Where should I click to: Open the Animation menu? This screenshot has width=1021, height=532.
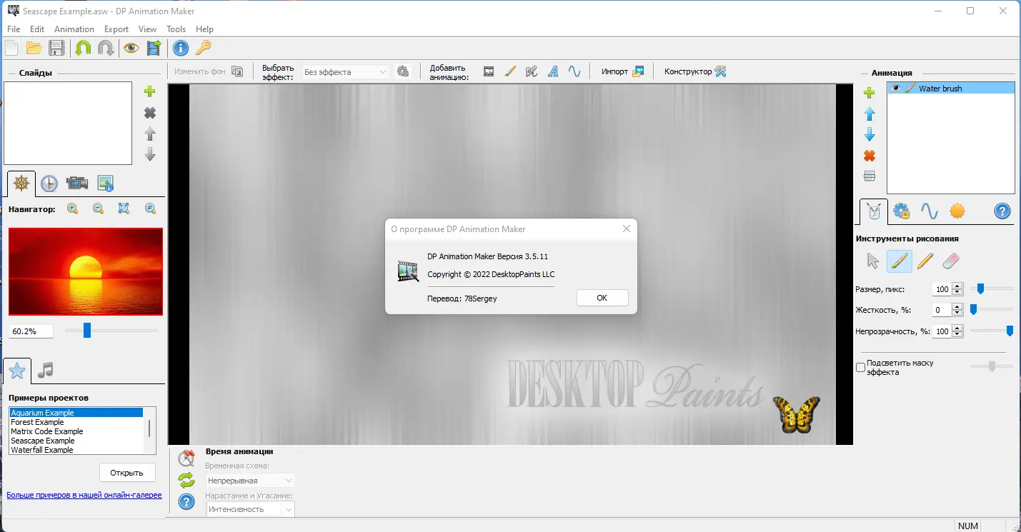click(74, 29)
